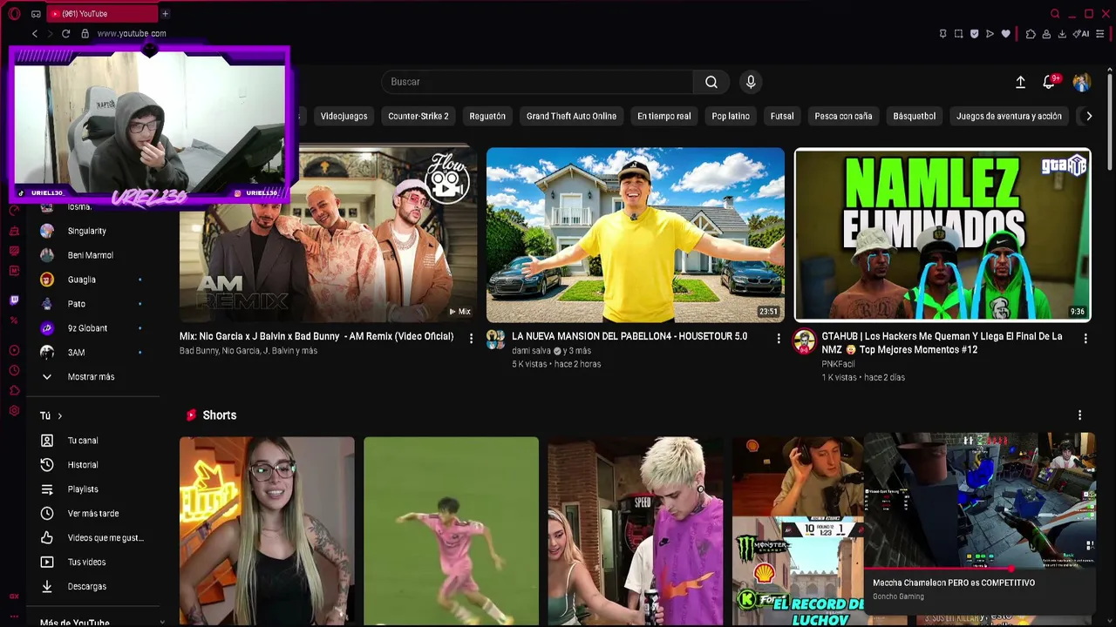1116x627 pixels.
Task: Click the YouTube search magnifier button
Action: (711, 82)
